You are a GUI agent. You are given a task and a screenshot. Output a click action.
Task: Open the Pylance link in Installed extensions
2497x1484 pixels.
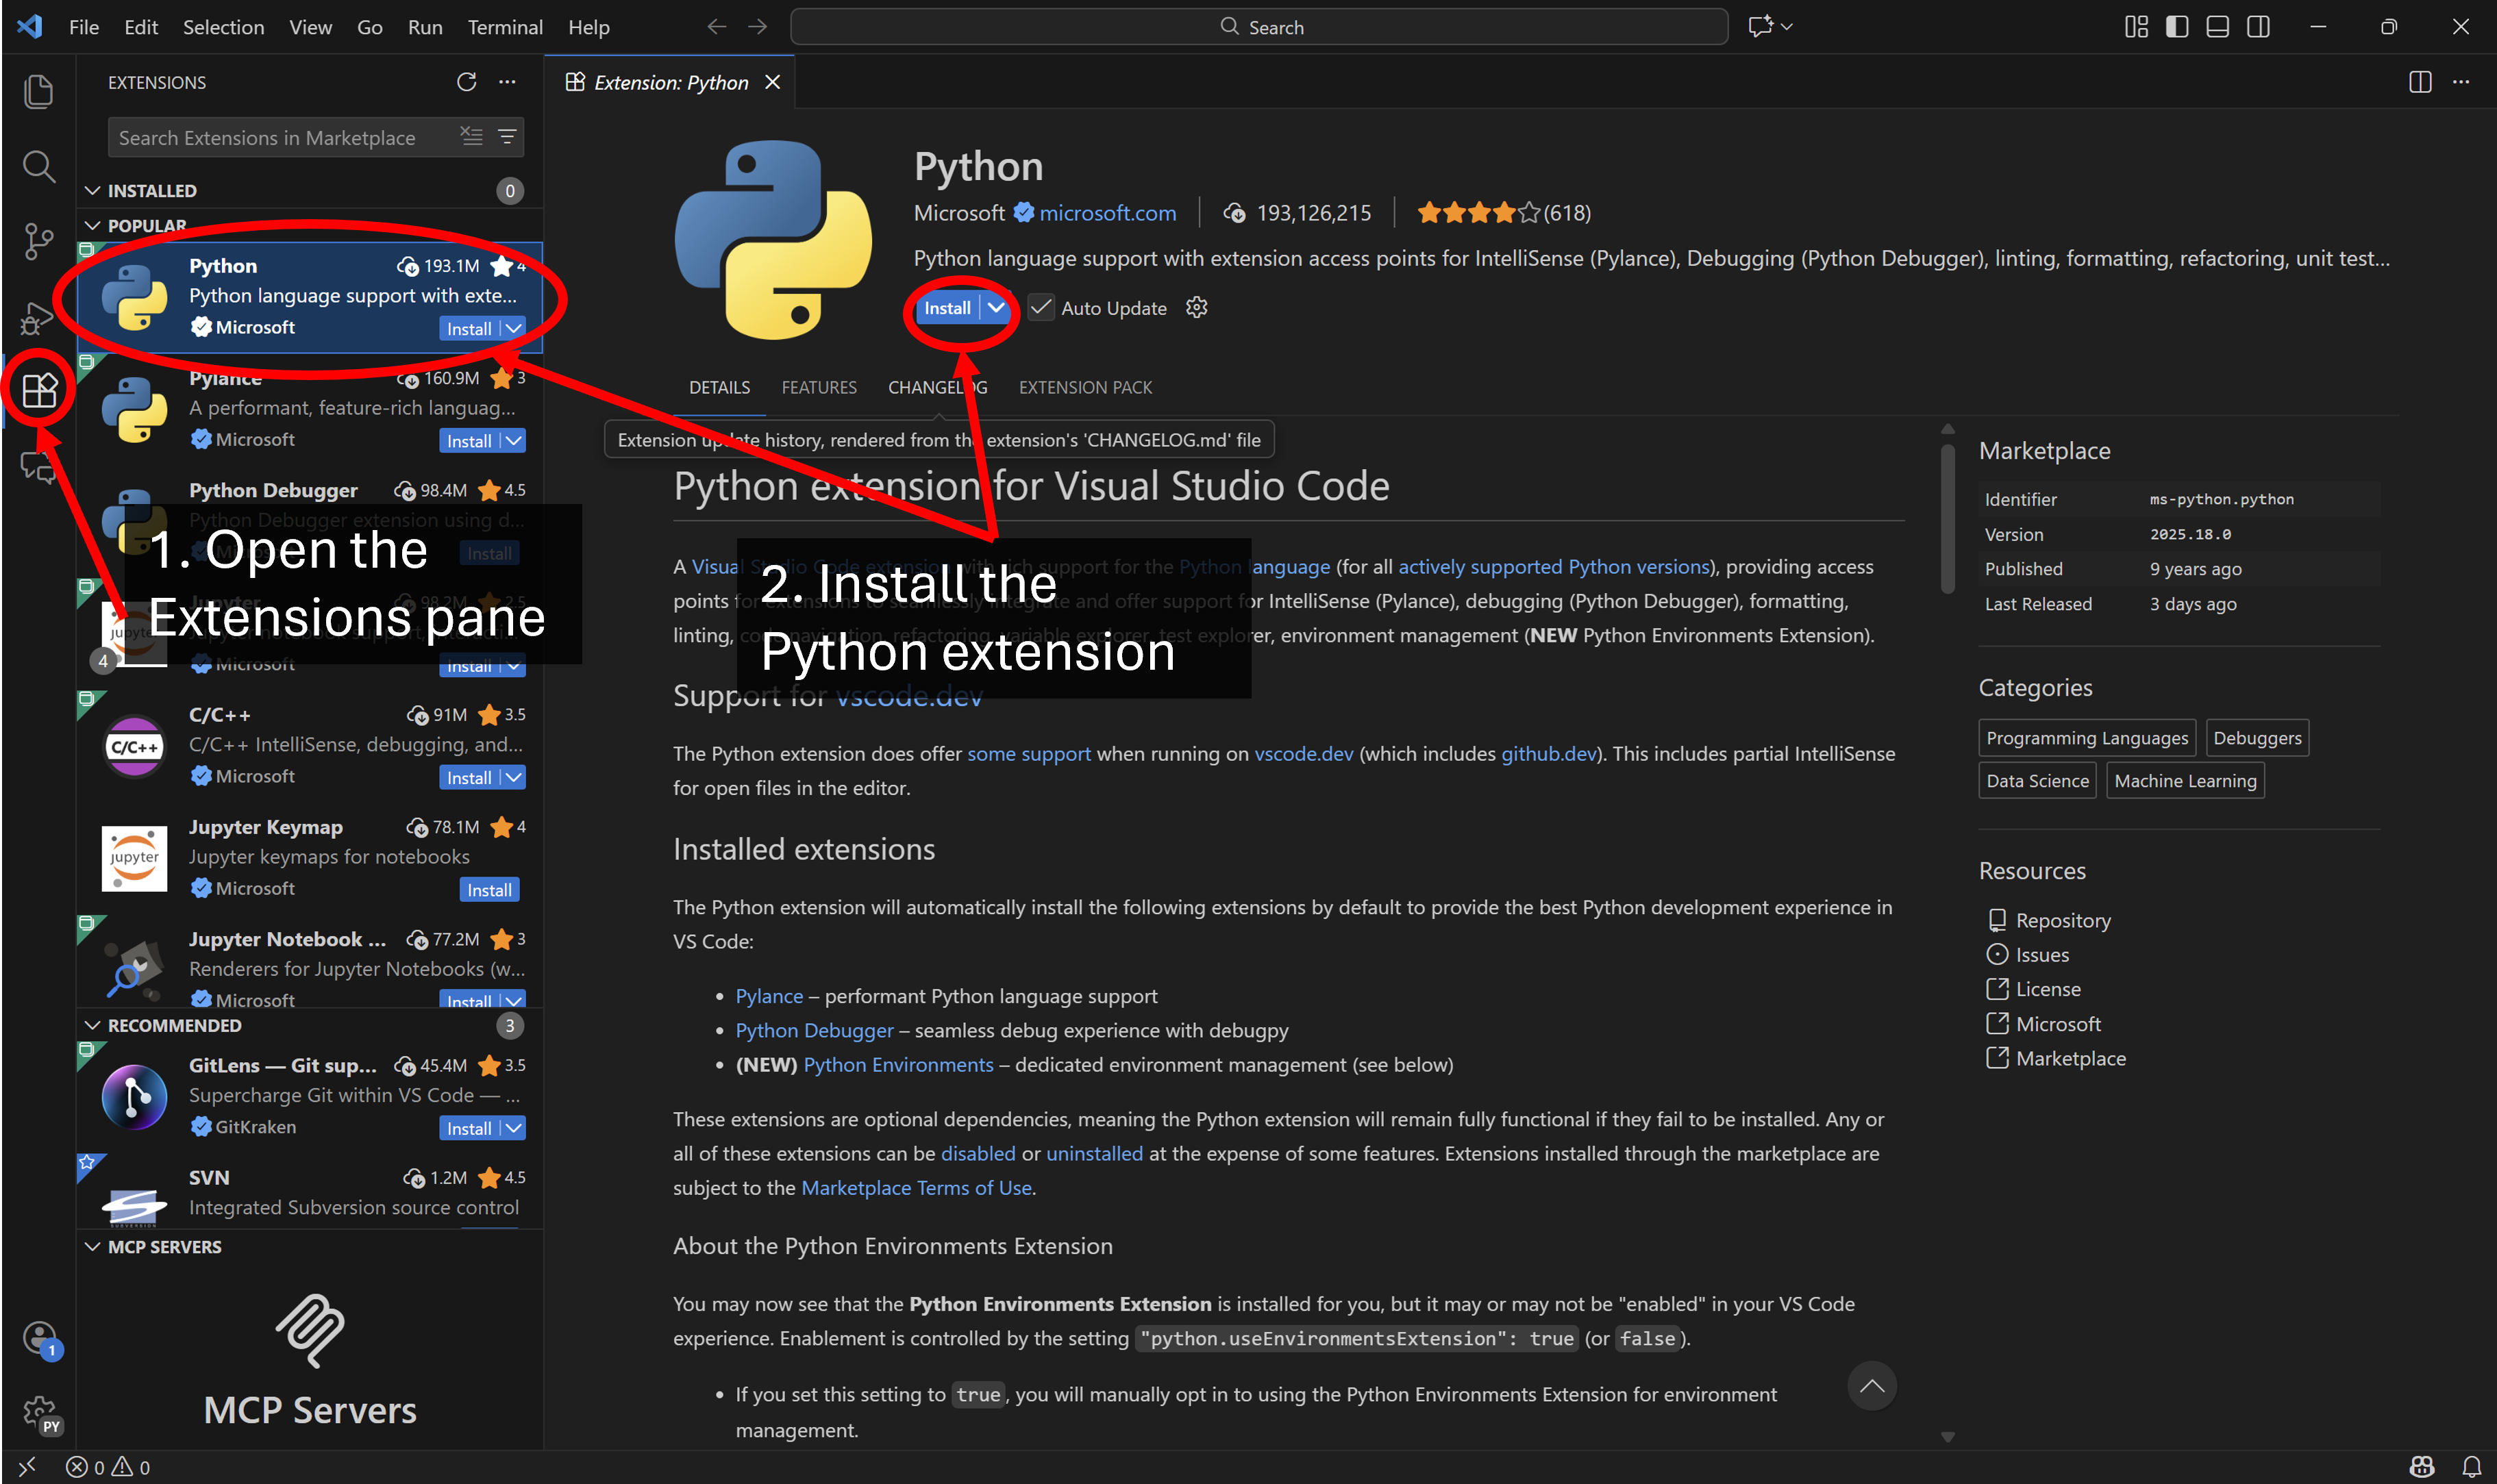[769, 997]
